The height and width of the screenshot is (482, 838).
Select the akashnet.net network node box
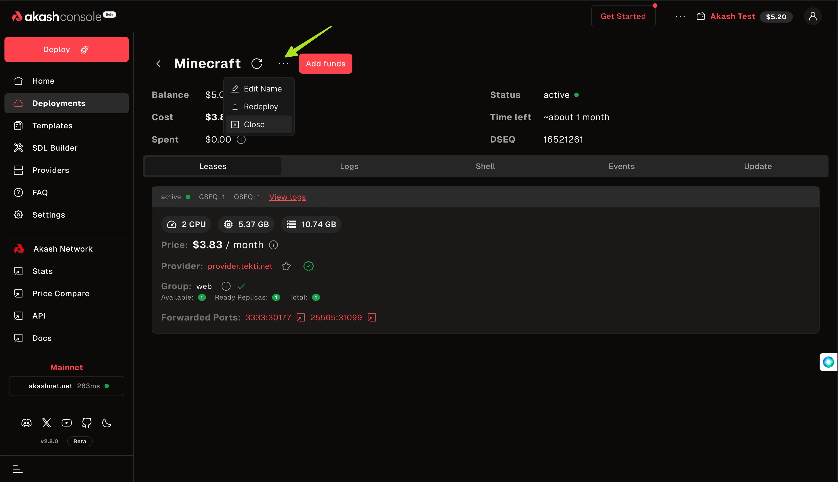coord(67,386)
